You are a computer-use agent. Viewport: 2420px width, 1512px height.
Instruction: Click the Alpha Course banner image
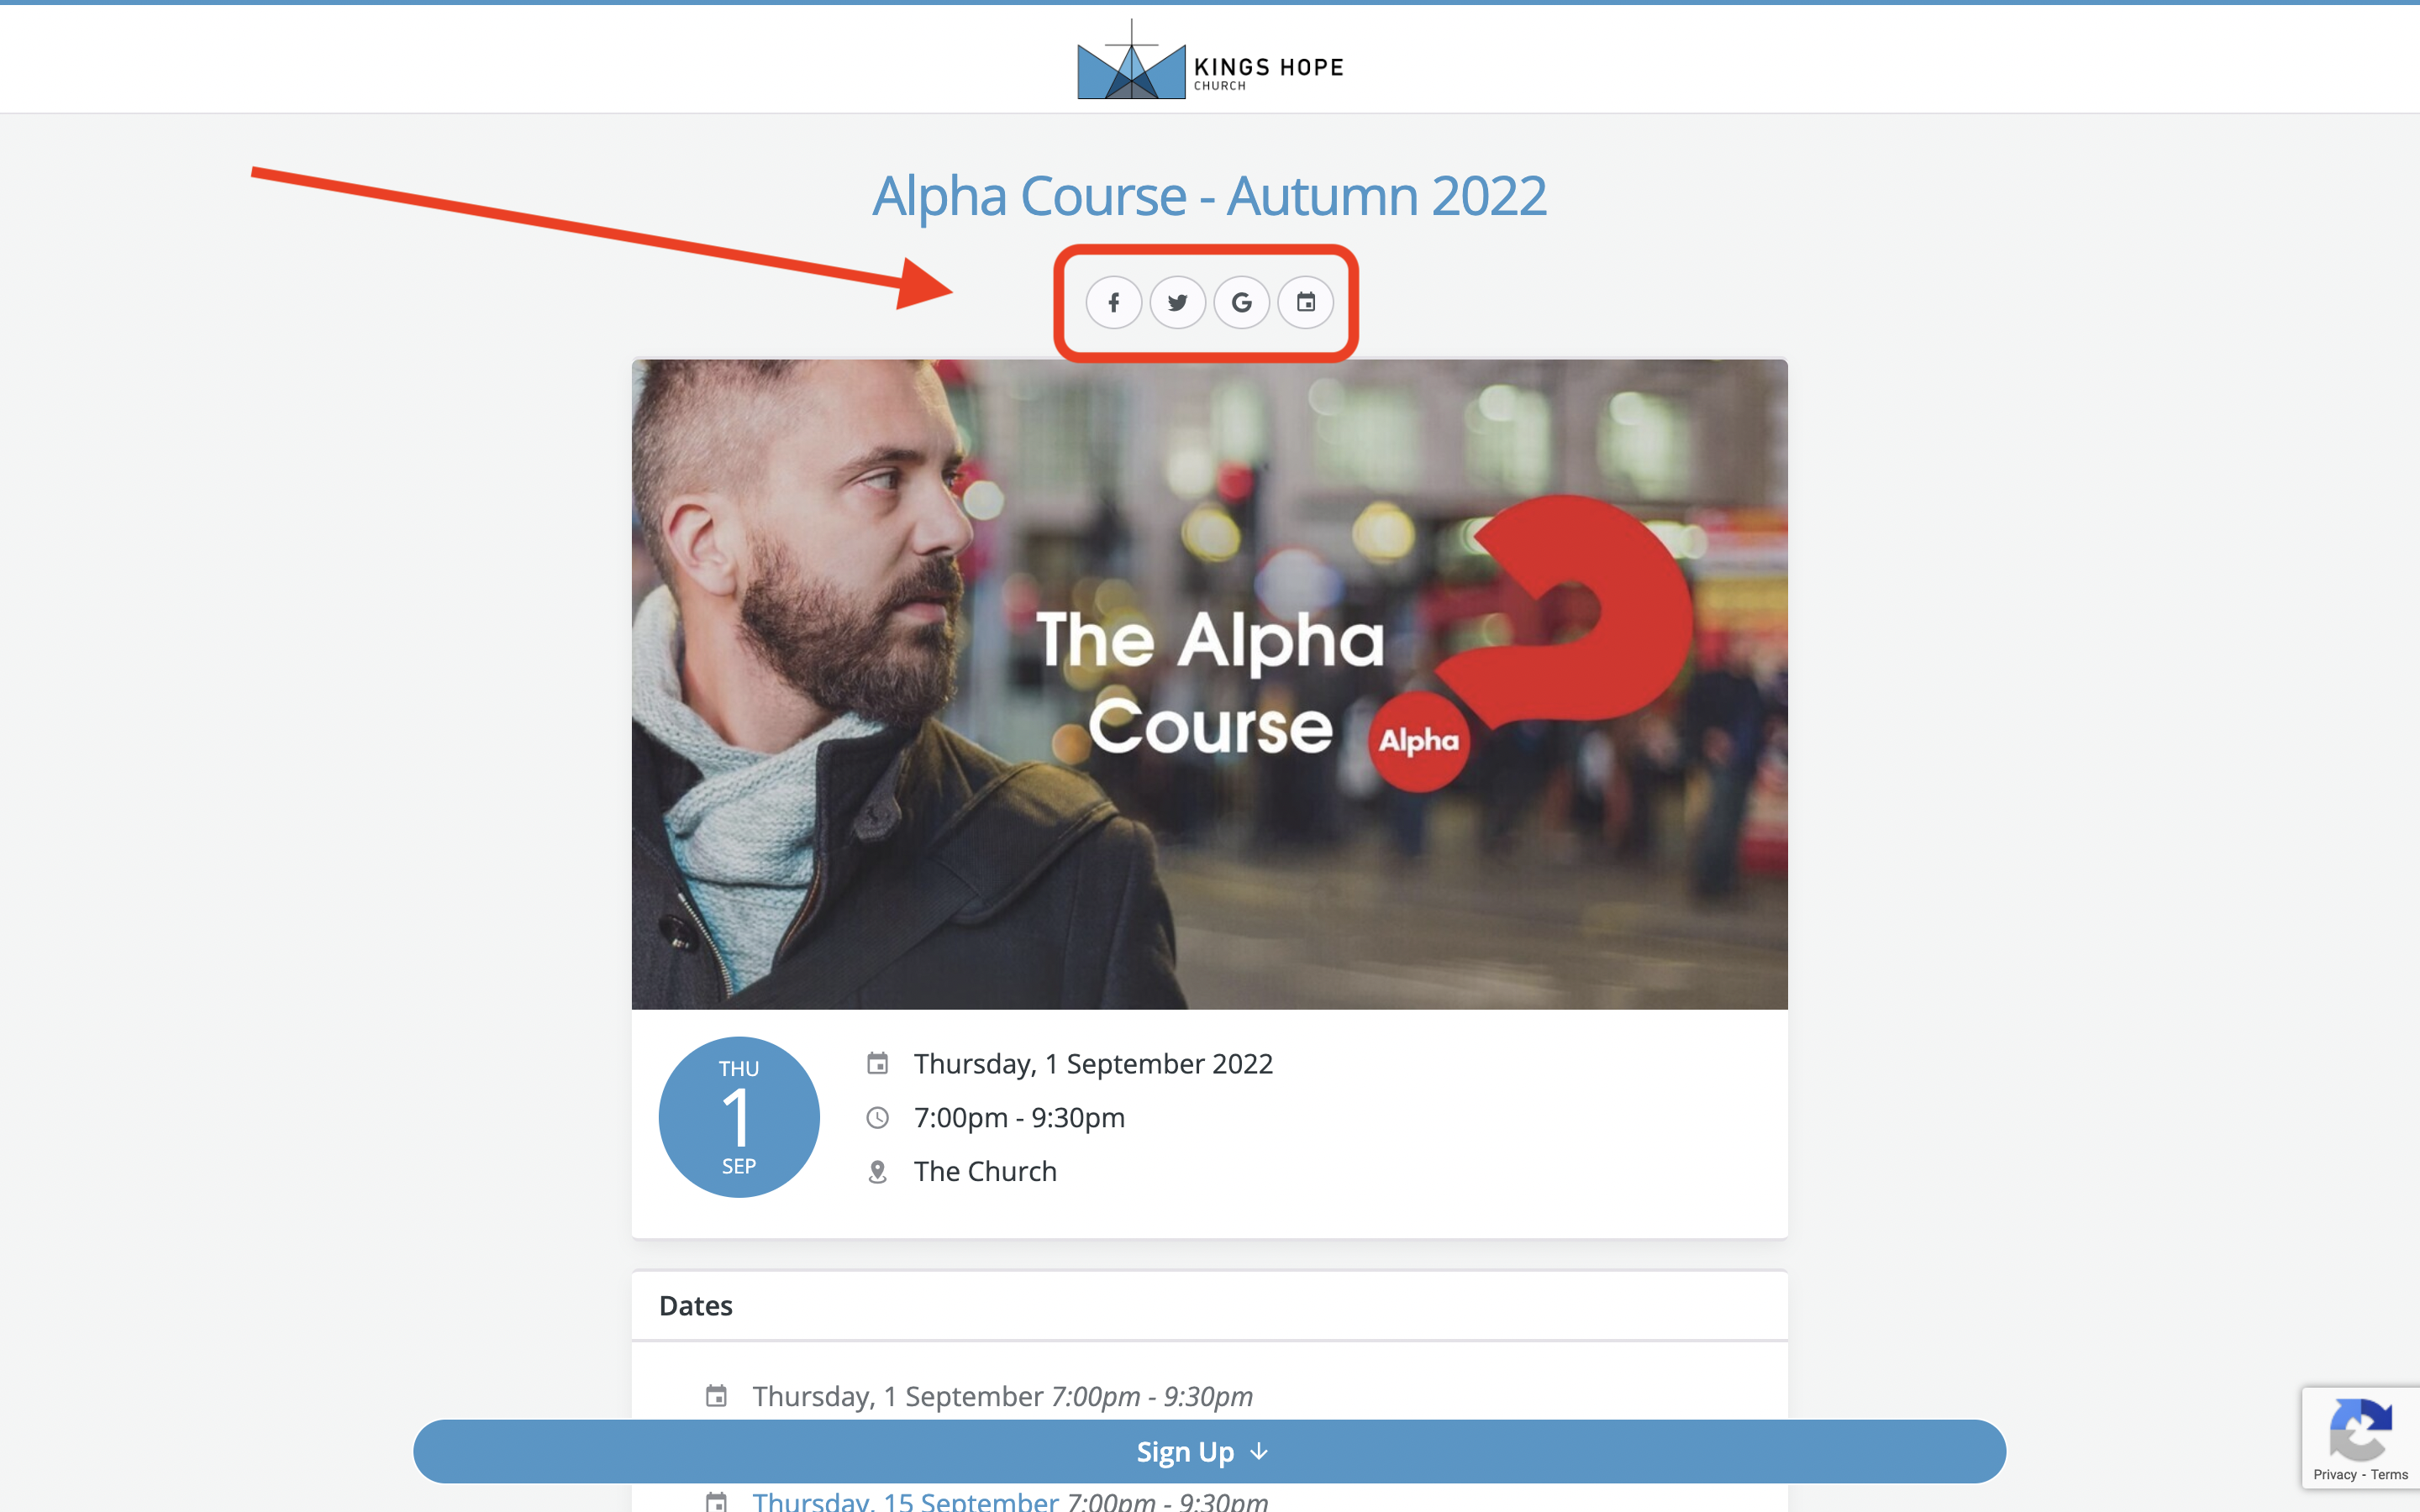[1209, 684]
